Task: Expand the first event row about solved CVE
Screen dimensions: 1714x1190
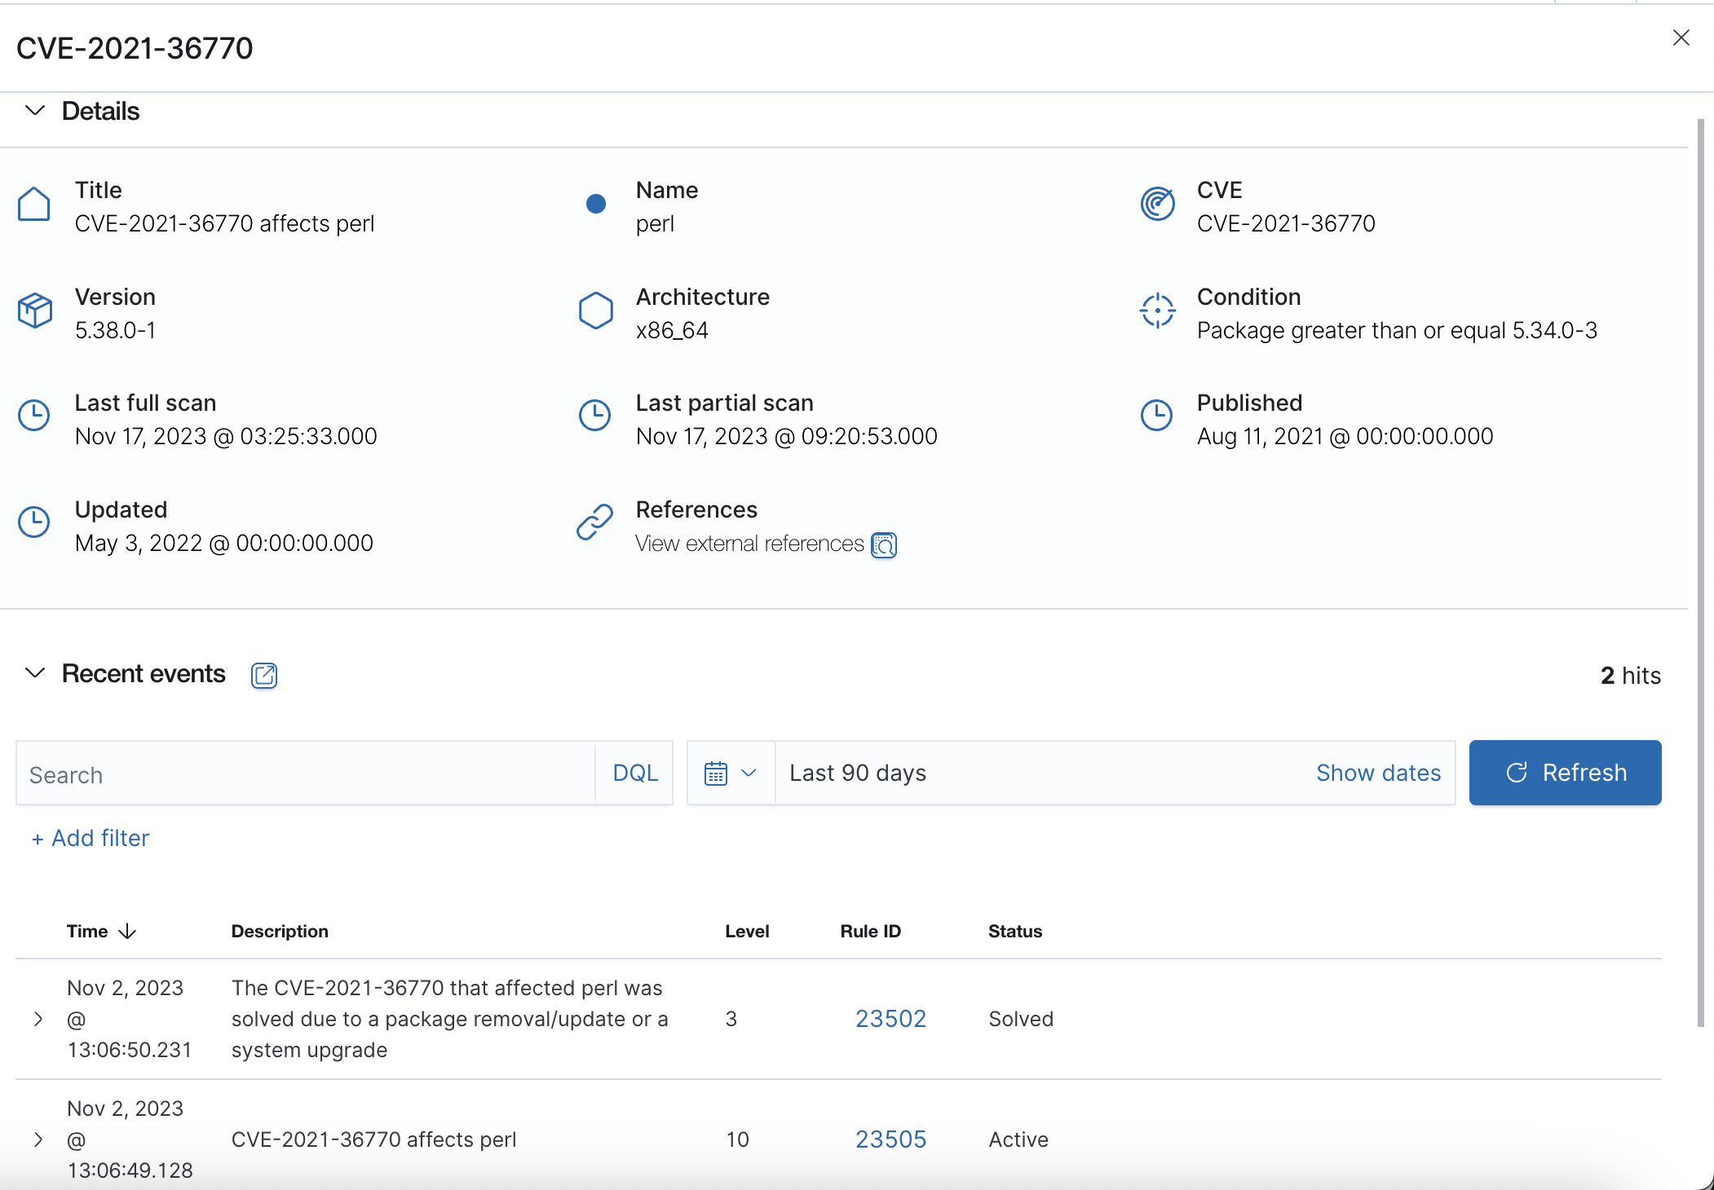Action: point(38,1018)
